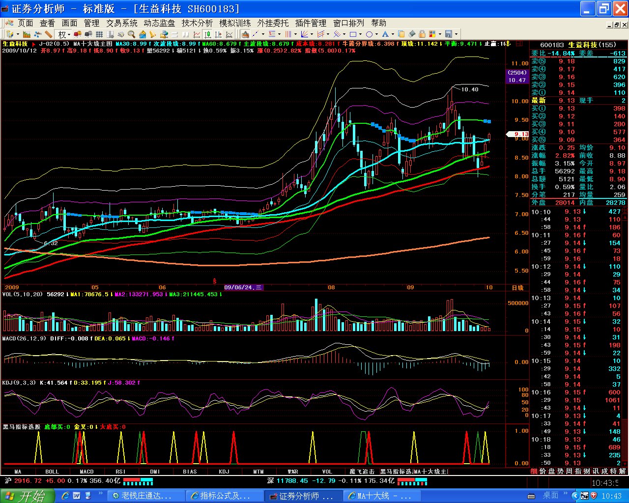Image resolution: width=629 pixels, height=503 pixels.
Task: Open dropdown arrow beside the ellipse tool
Action: click(376, 34)
